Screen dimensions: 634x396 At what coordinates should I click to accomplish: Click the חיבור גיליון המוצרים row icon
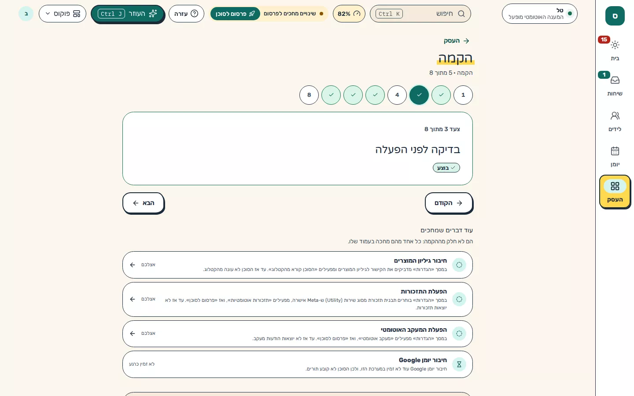point(459,265)
